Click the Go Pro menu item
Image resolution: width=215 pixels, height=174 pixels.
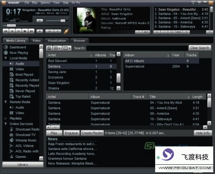coord(76,3)
